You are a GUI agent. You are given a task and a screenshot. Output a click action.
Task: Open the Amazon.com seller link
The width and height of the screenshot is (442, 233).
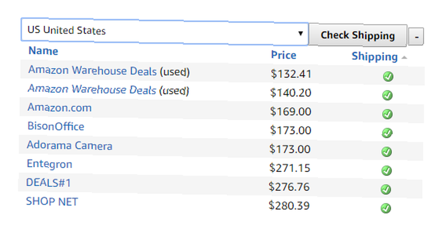coord(60,108)
